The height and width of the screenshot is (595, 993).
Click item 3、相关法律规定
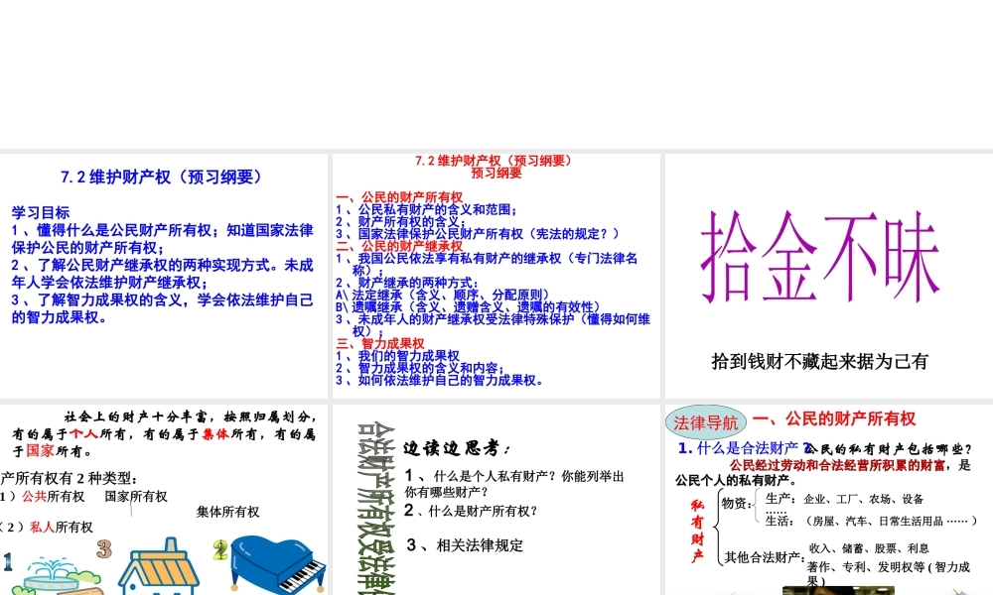click(x=465, y=545)
